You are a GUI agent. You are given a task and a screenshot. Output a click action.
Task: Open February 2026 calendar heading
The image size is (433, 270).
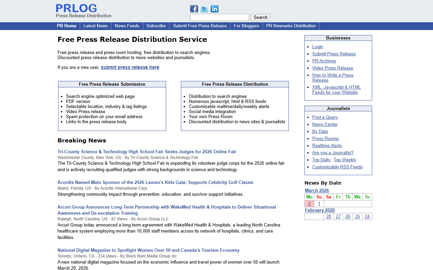(320, 210)
